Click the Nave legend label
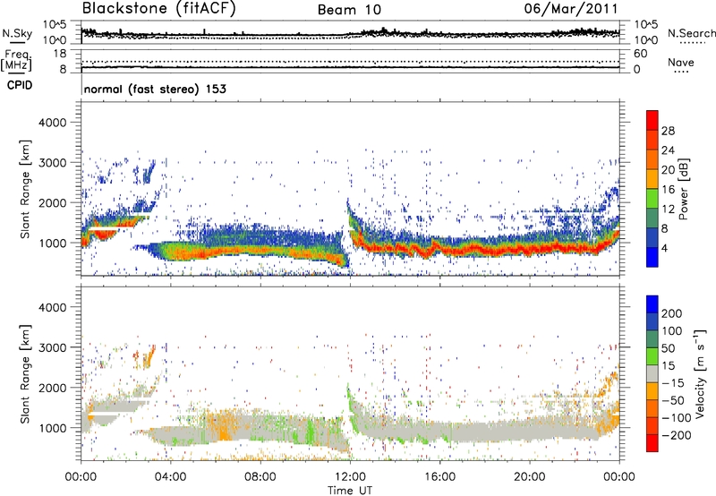Viewport: 716px width, 496px height. point(681,62)
